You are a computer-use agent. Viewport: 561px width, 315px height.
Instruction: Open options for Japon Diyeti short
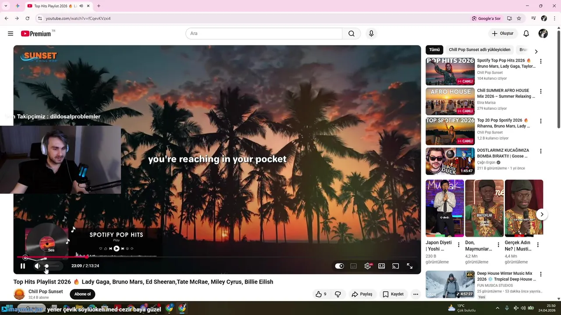[x=459, y=245]
